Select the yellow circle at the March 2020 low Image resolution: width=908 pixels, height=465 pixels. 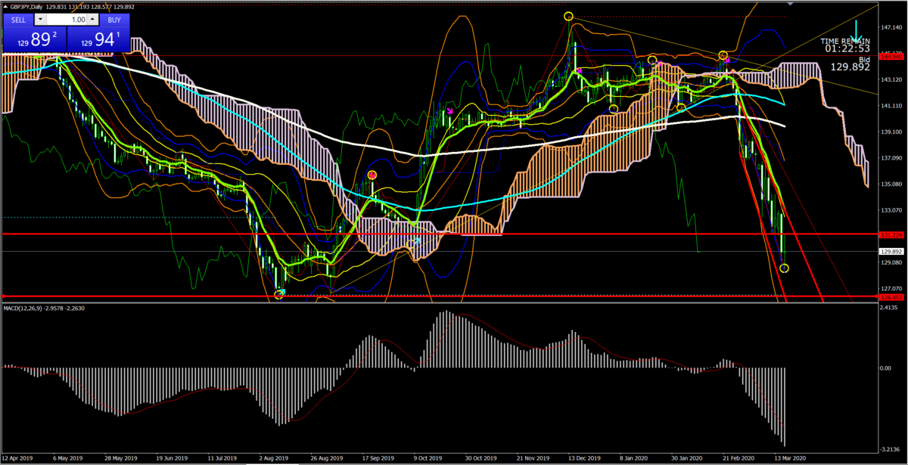click(x=785, y=268)
